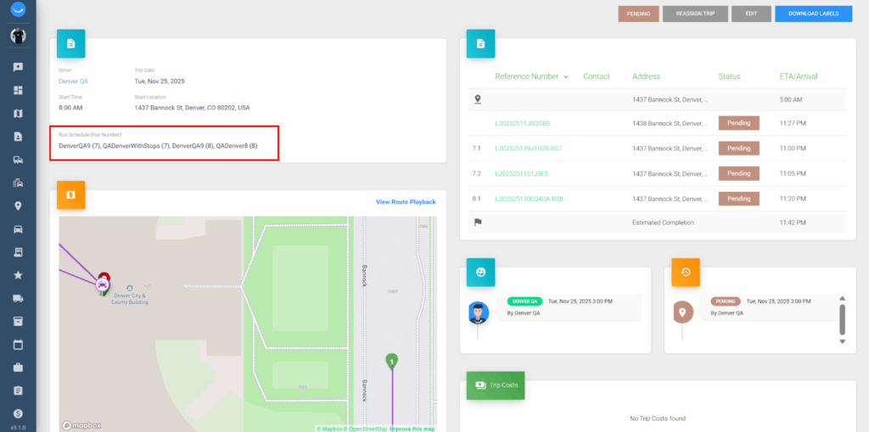The image size is (869, 432).
Task: Open the archive box sidebar icon
Action: [18, 322]
